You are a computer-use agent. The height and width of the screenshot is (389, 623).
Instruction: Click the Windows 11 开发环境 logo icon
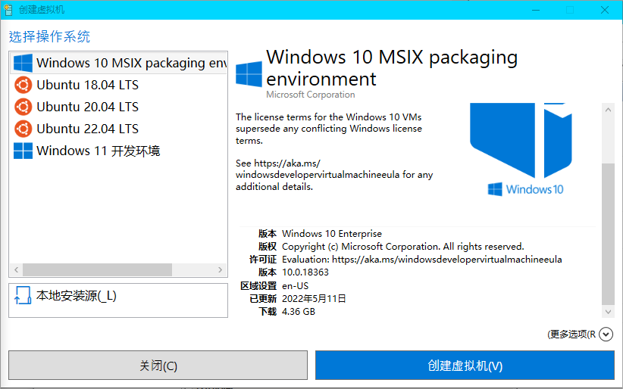coord(23,151)
